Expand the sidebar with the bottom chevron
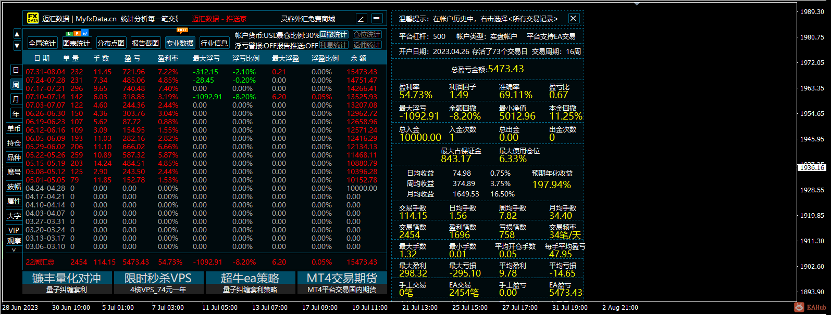831x315 pixels. 15,250
